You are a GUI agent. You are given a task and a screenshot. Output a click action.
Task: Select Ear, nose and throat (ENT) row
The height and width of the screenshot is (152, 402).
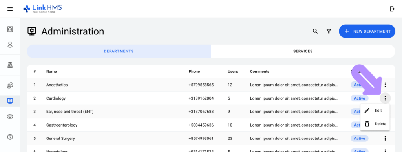(211, 112)
